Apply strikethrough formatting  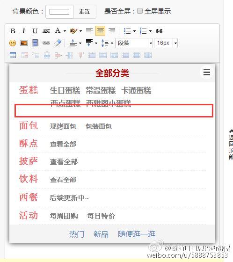pyautogui.click(x=46, y=31)
